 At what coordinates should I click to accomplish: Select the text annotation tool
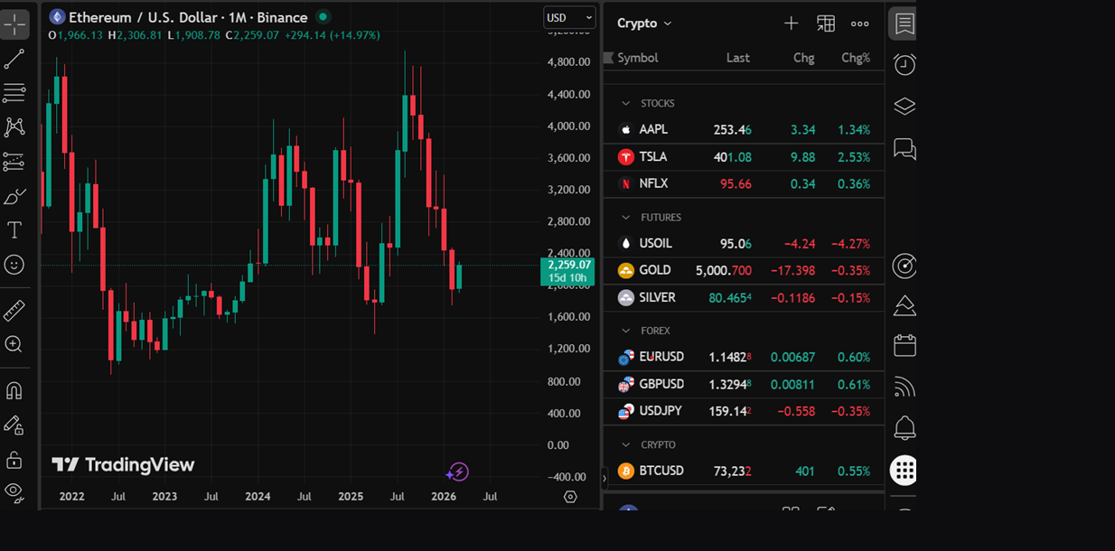pyautogui.click(x=14, y=229)
